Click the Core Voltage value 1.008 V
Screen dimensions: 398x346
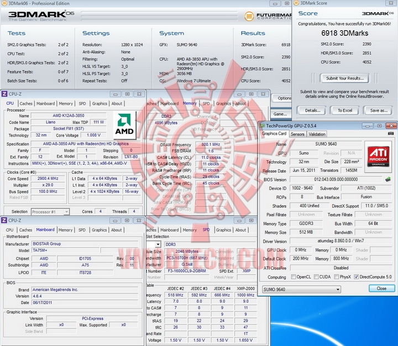[x=93, y=135]
